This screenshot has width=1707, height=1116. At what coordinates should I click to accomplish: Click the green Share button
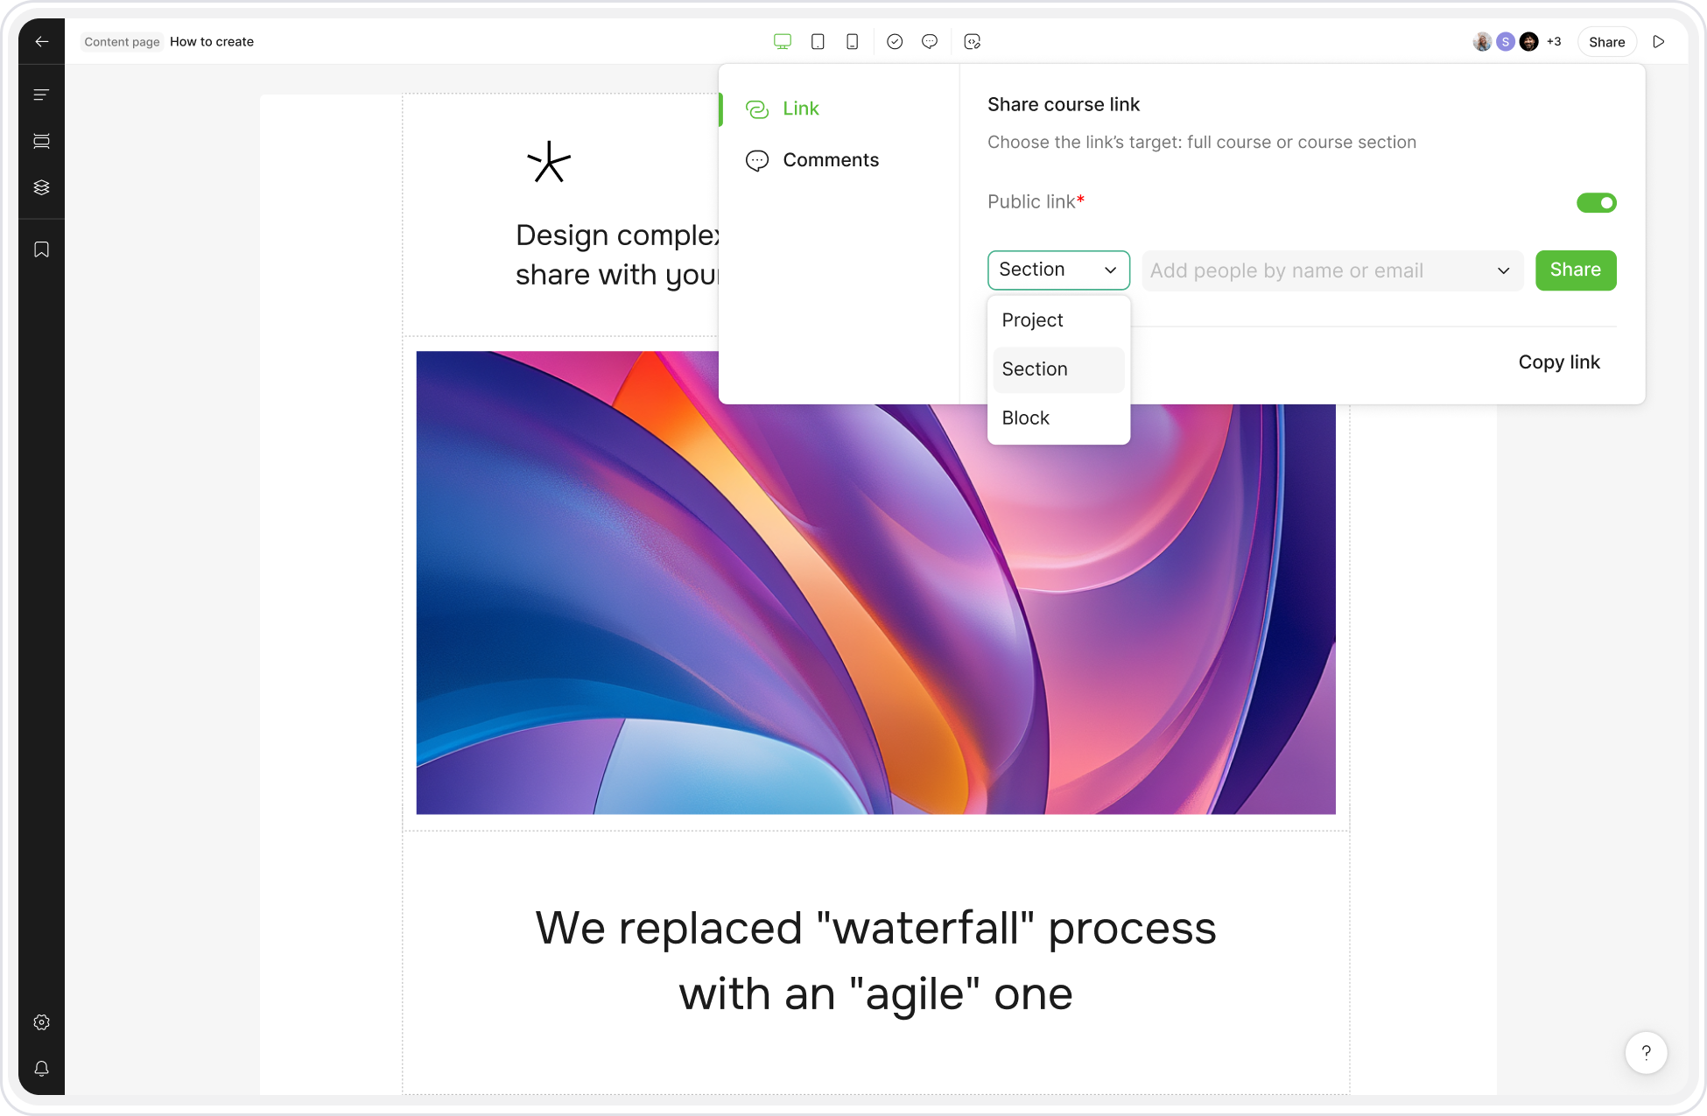[1575, 270]
